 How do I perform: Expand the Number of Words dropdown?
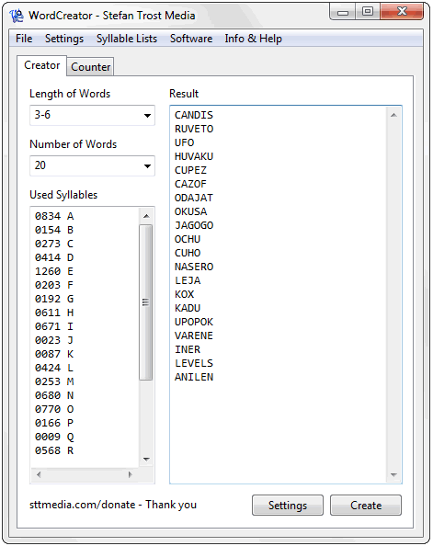(92, 165)
